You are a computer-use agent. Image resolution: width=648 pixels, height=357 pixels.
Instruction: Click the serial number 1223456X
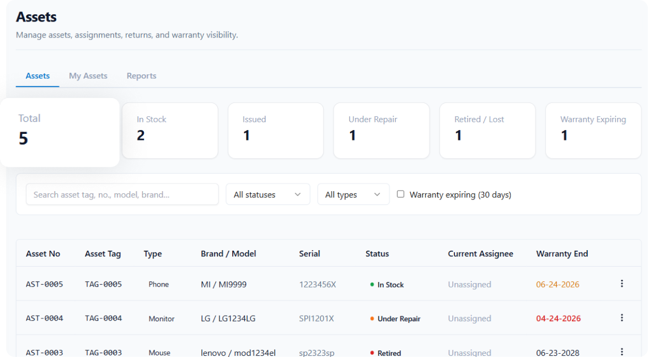point(318,284)
